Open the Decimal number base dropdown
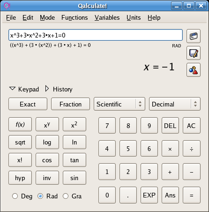Screen dimensions: 209x212 [175, 104]
